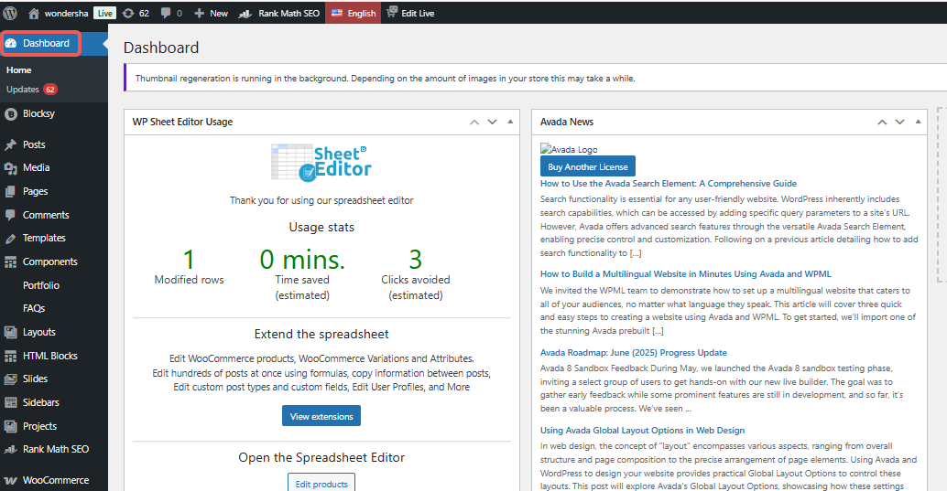Click the WordPress logo in admin bar
This screenshot has height=491, width=947.
10,13
